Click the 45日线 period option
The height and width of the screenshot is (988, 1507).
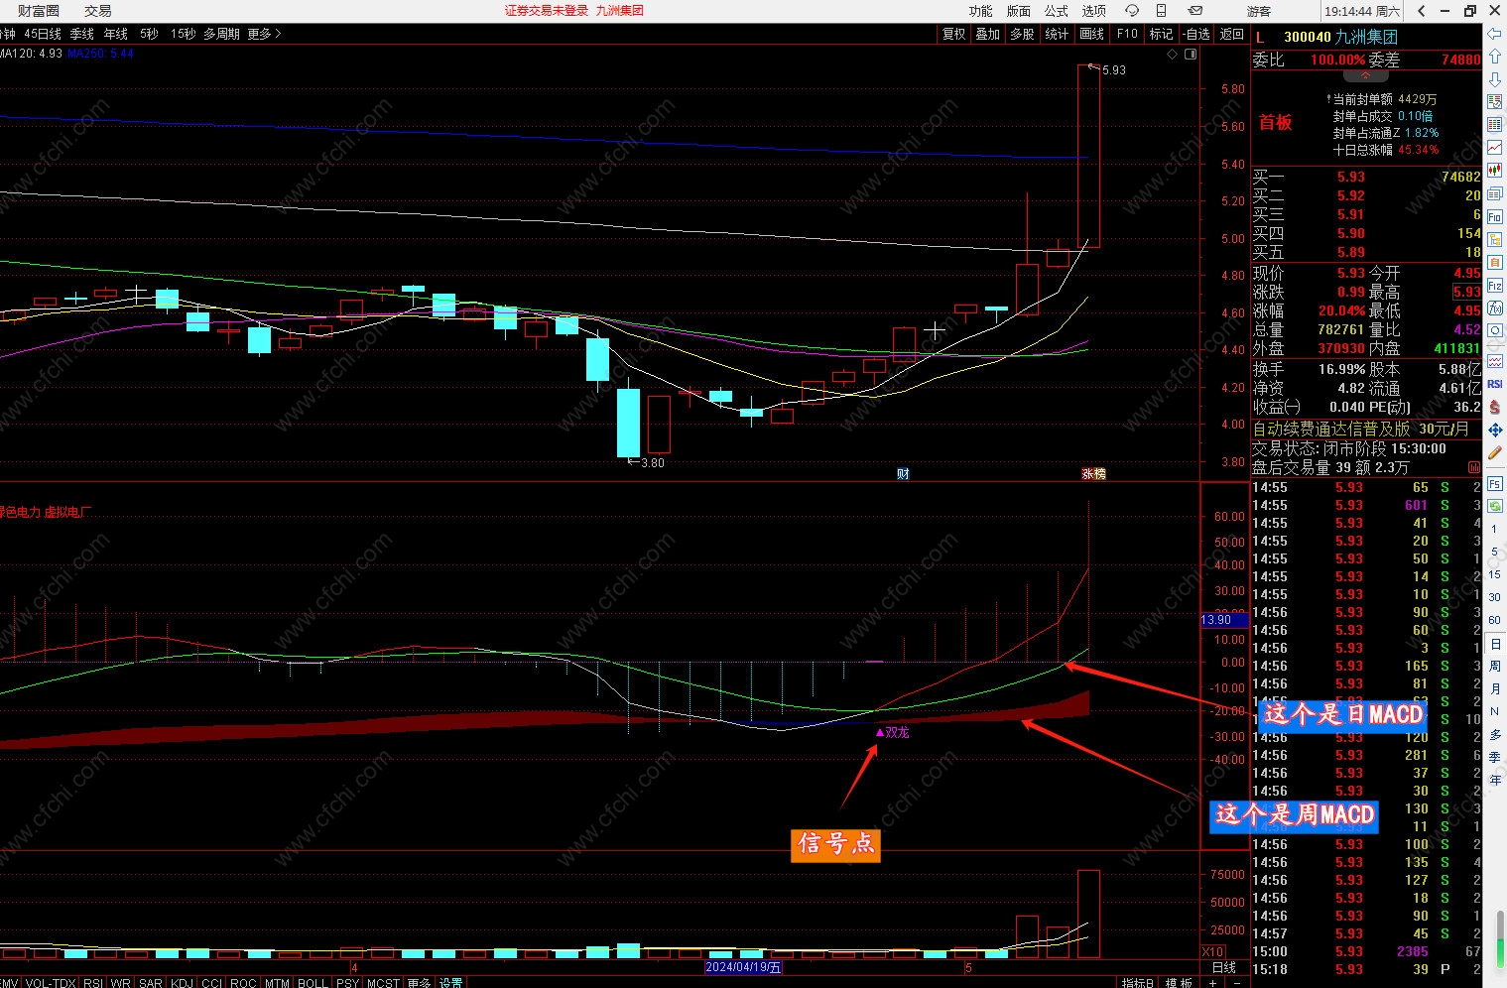[43, 34]
